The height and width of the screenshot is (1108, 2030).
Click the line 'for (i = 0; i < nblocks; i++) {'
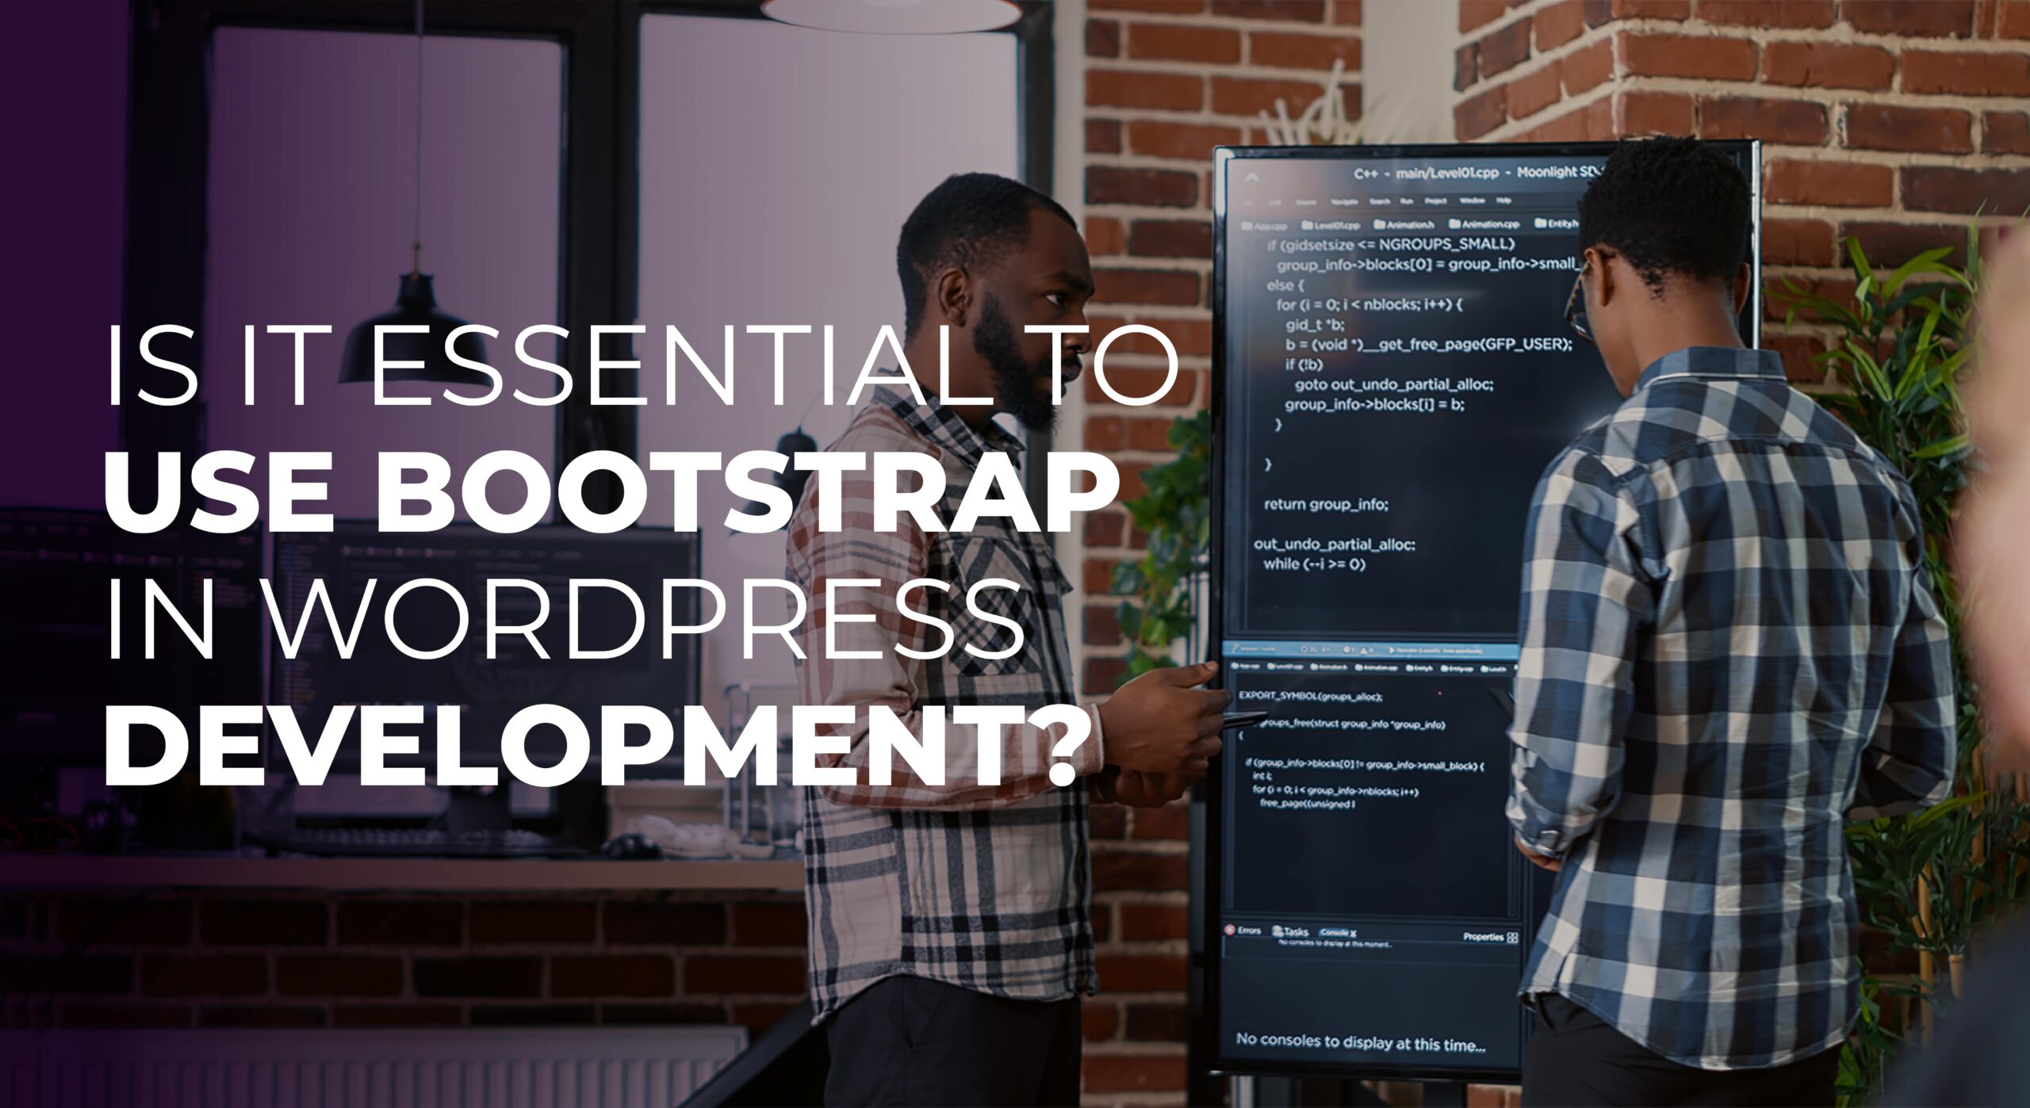tap(1369, 304)
